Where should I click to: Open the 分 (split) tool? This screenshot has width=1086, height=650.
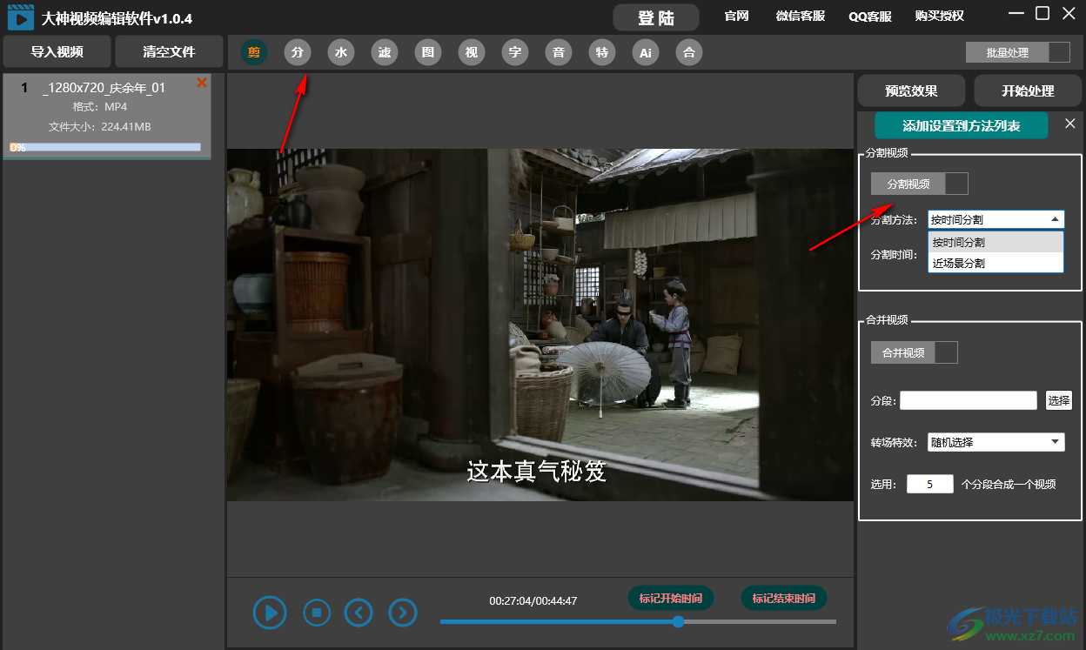coord(298,52)
